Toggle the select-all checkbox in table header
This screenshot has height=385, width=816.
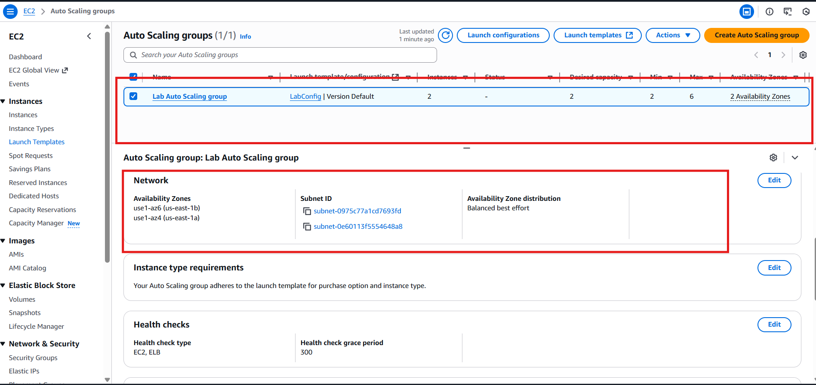point(133,76)
